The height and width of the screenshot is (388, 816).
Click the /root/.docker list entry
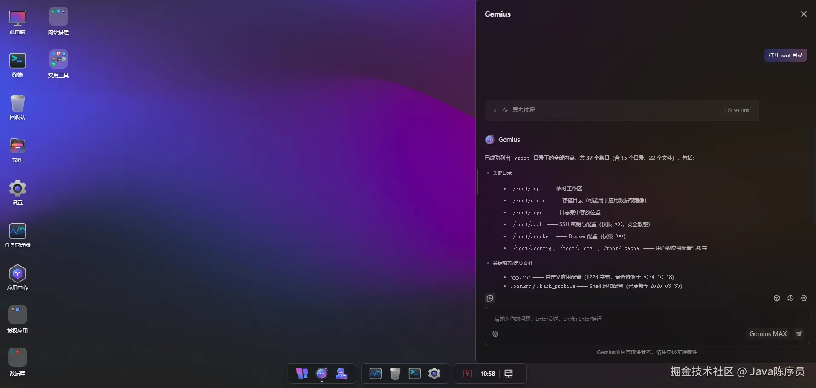click(x=569, y=236)
